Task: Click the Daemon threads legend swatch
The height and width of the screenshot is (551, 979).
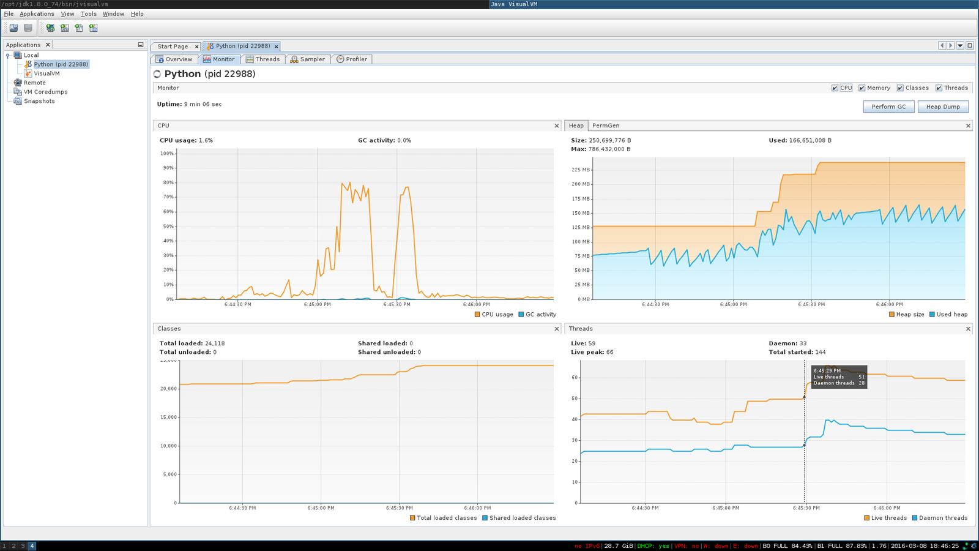Action: coord(914,518)
